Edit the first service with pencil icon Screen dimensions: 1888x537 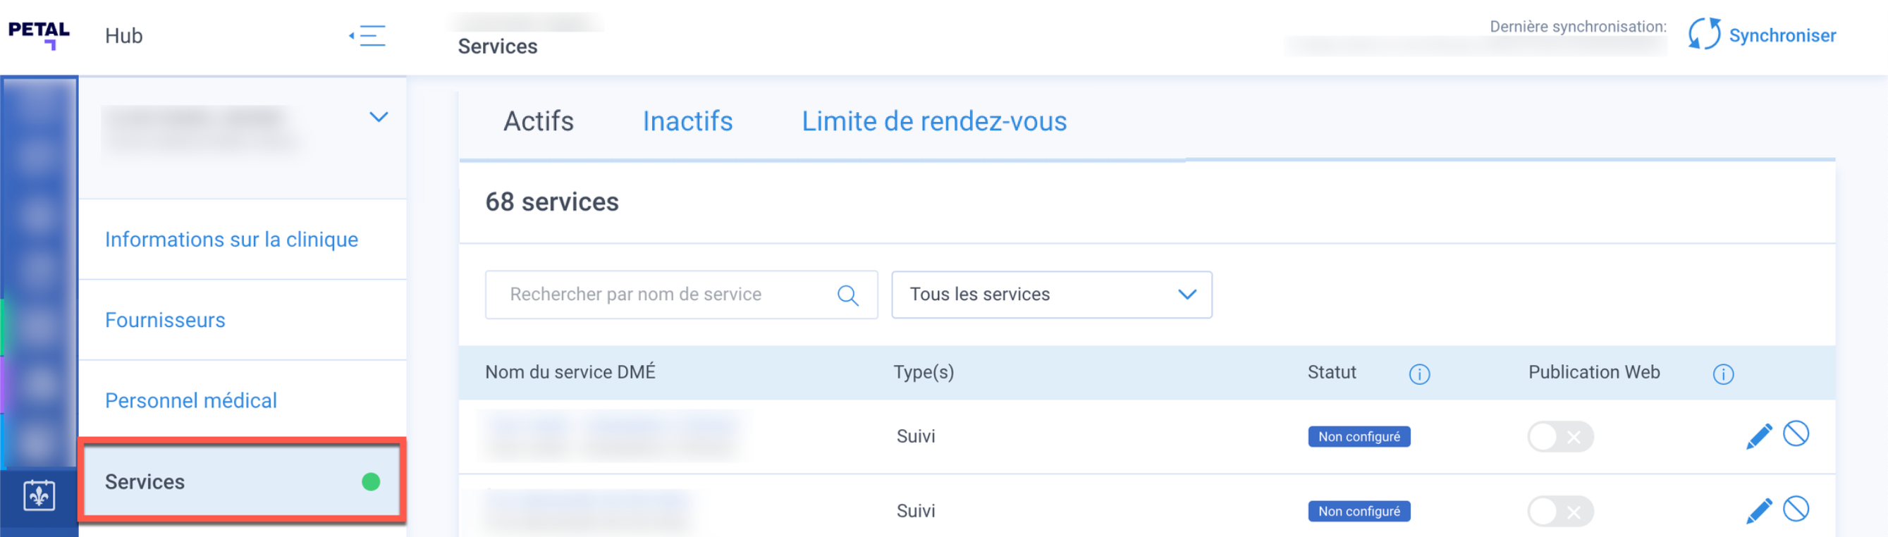click(1758, 437)
